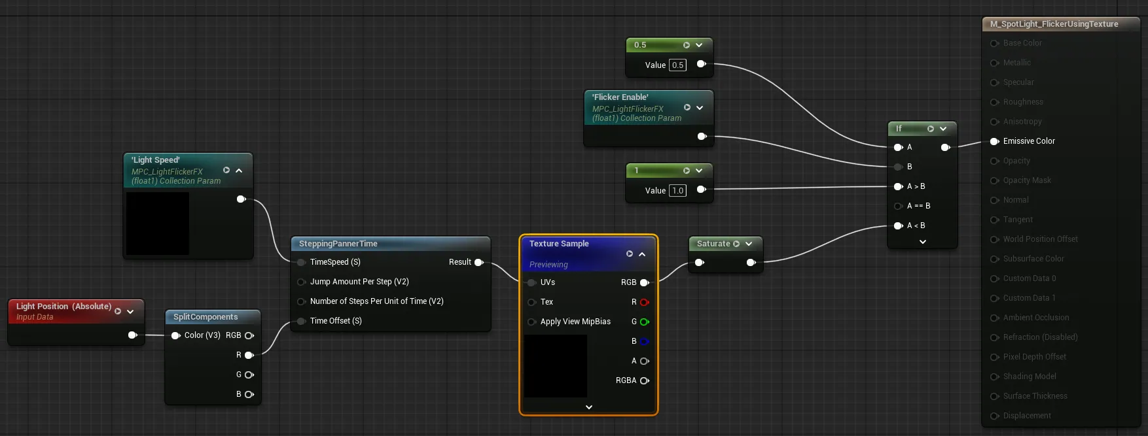Click the Texture Sample UVs input pin

point(531,282)
